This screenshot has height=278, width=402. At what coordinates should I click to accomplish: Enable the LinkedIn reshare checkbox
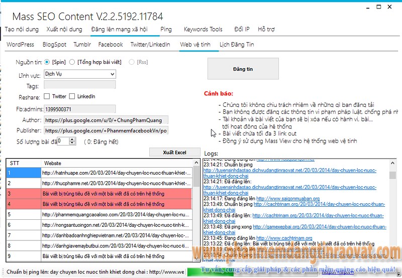[x=72, y=96]
